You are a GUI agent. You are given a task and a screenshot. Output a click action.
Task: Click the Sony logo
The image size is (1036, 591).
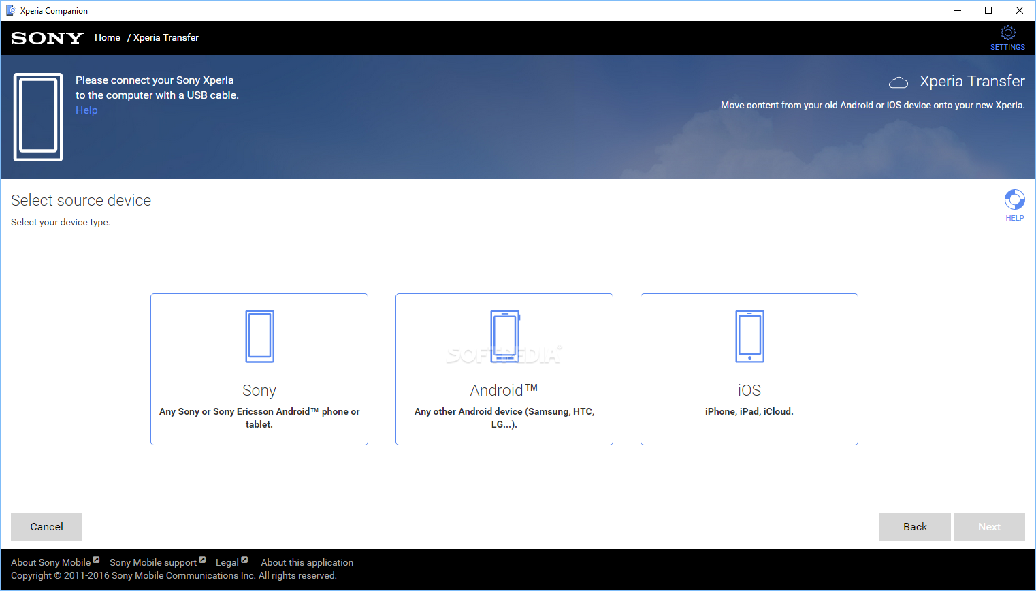[47, 38]
